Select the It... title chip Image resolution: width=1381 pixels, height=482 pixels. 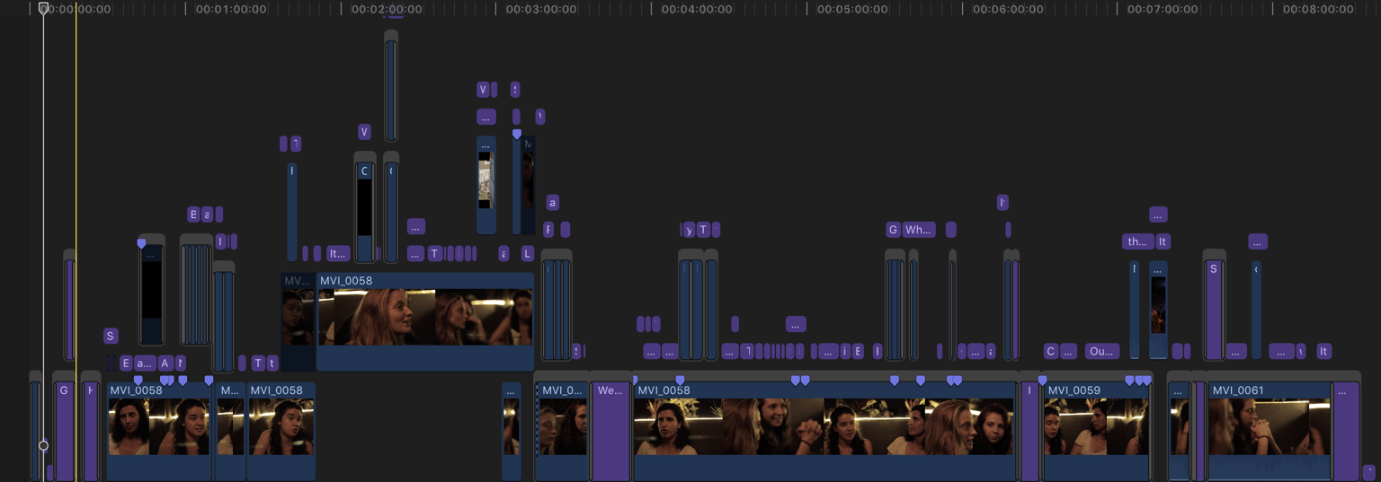click(x=338, y=253)
